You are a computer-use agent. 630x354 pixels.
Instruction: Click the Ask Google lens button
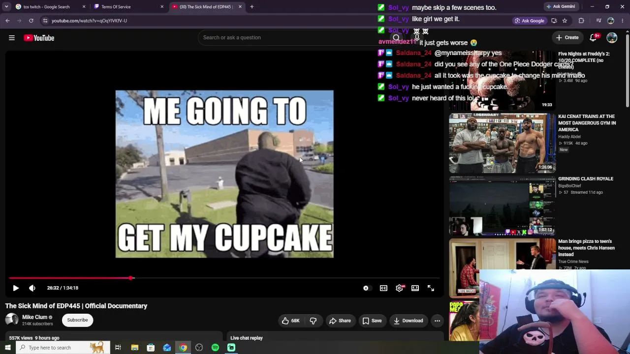[529, 21]
